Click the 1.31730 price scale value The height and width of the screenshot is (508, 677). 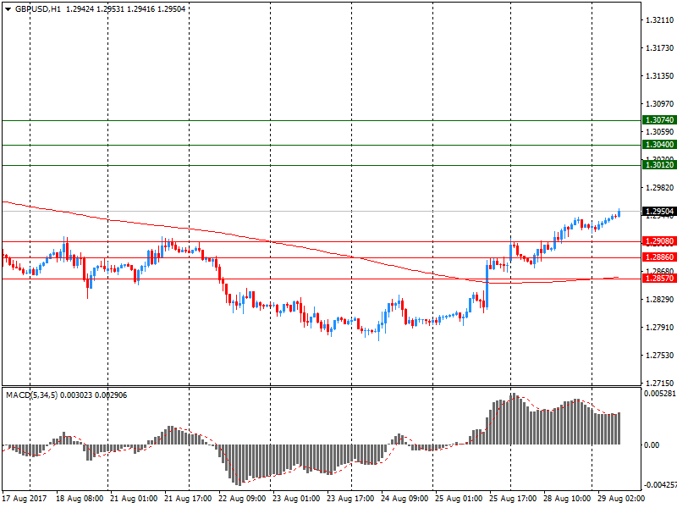[659, 48]
